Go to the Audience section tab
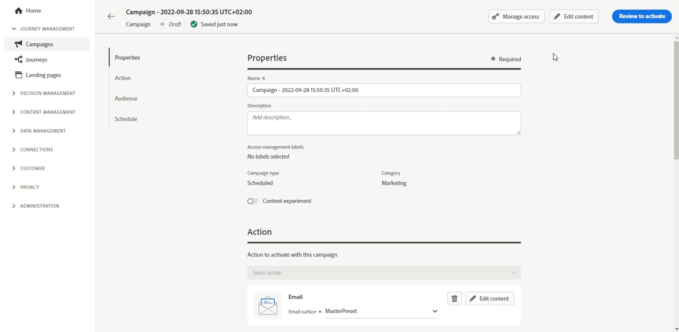This screenshot has height=332, width=679. point(126,99)
